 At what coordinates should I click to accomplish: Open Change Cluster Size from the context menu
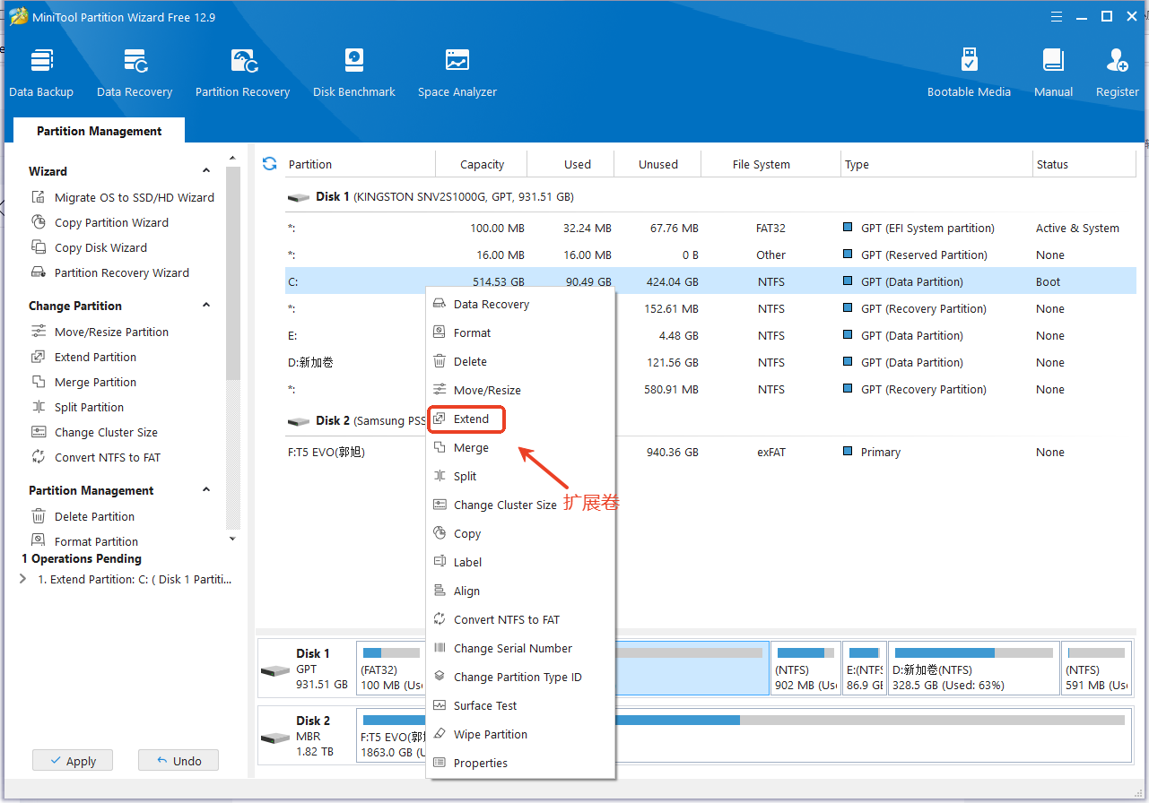coord(520,505)
